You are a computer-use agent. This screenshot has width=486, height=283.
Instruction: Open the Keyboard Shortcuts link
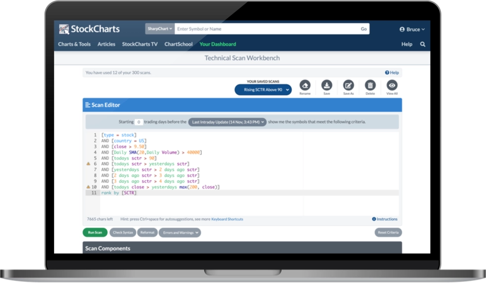pyautogui.click(x=227, y=219)
